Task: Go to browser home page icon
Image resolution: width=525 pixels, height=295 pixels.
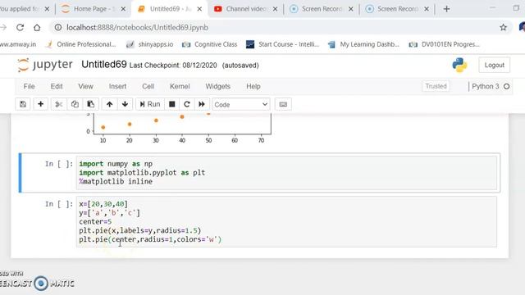Action: coord(37,27)
